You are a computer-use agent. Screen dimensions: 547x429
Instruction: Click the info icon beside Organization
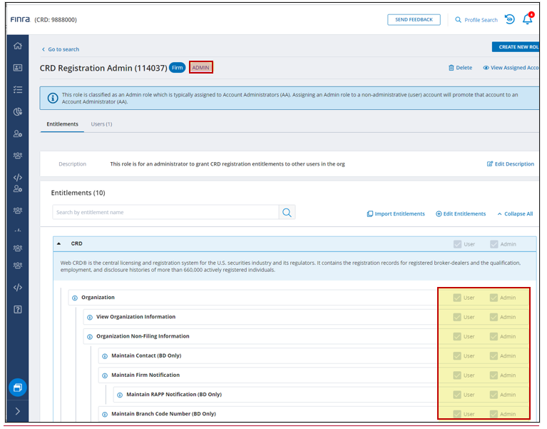[x=75, y=298]
